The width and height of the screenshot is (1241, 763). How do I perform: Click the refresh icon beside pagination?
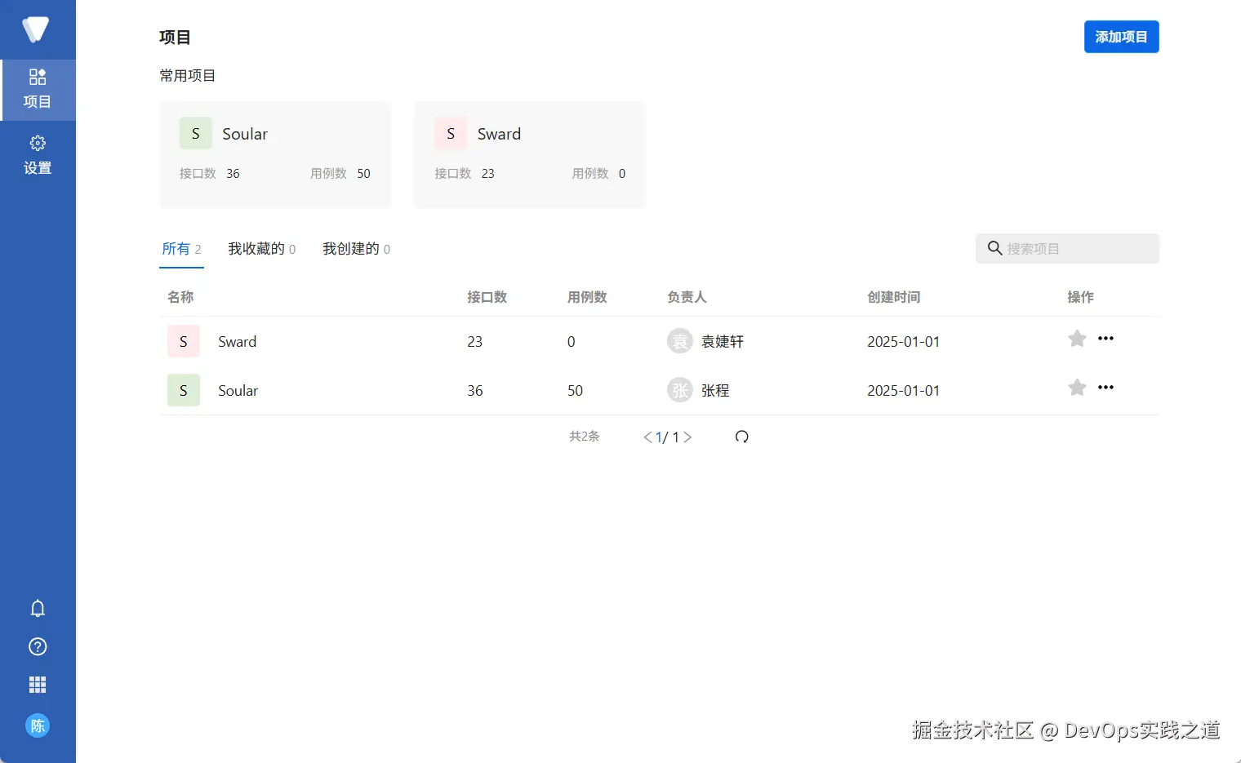[741, 437]
